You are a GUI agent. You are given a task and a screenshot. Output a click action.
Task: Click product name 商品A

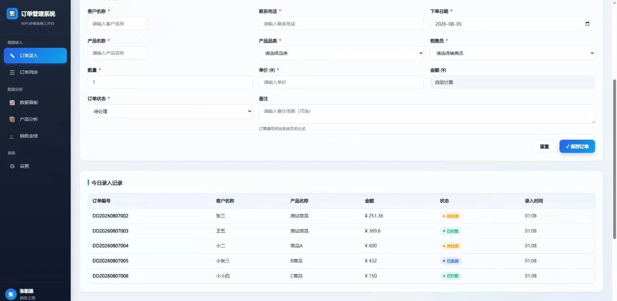coord(297,246)
